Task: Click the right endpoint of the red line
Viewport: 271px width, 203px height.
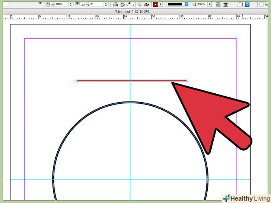Action: point(187,80)
